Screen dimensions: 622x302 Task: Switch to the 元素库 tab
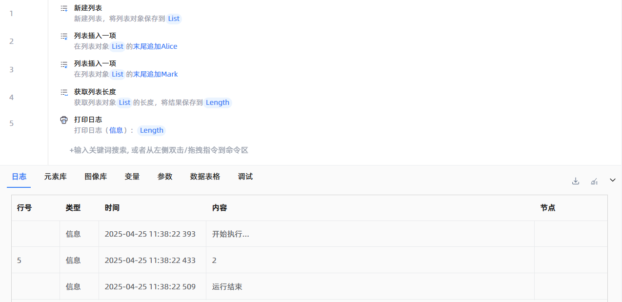55,177
